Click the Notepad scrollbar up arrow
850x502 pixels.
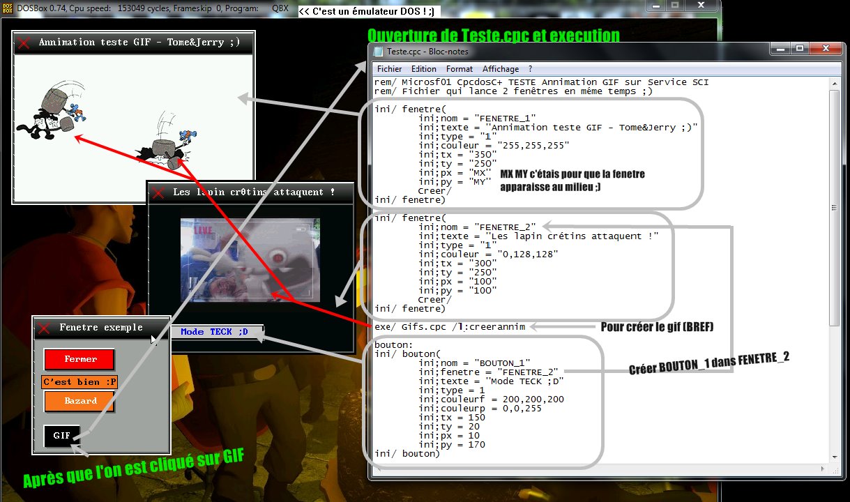(834, 82)
